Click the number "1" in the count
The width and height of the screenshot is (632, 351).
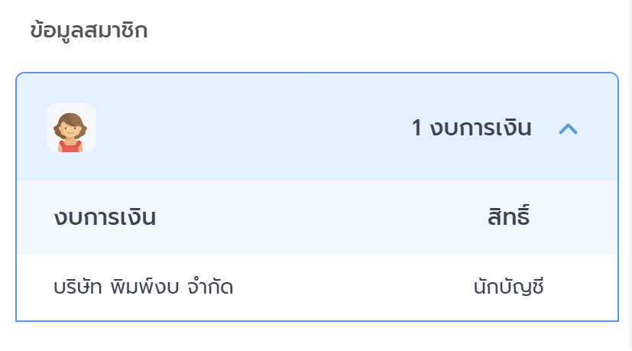tap(416, 128)
